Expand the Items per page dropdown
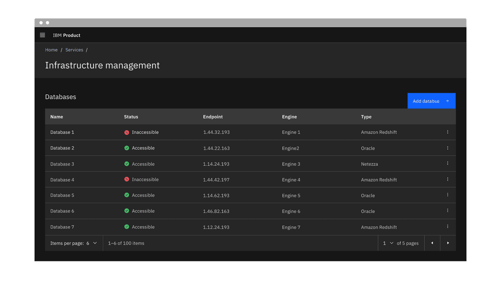501x281 pixels. click(x=92, y=243)
